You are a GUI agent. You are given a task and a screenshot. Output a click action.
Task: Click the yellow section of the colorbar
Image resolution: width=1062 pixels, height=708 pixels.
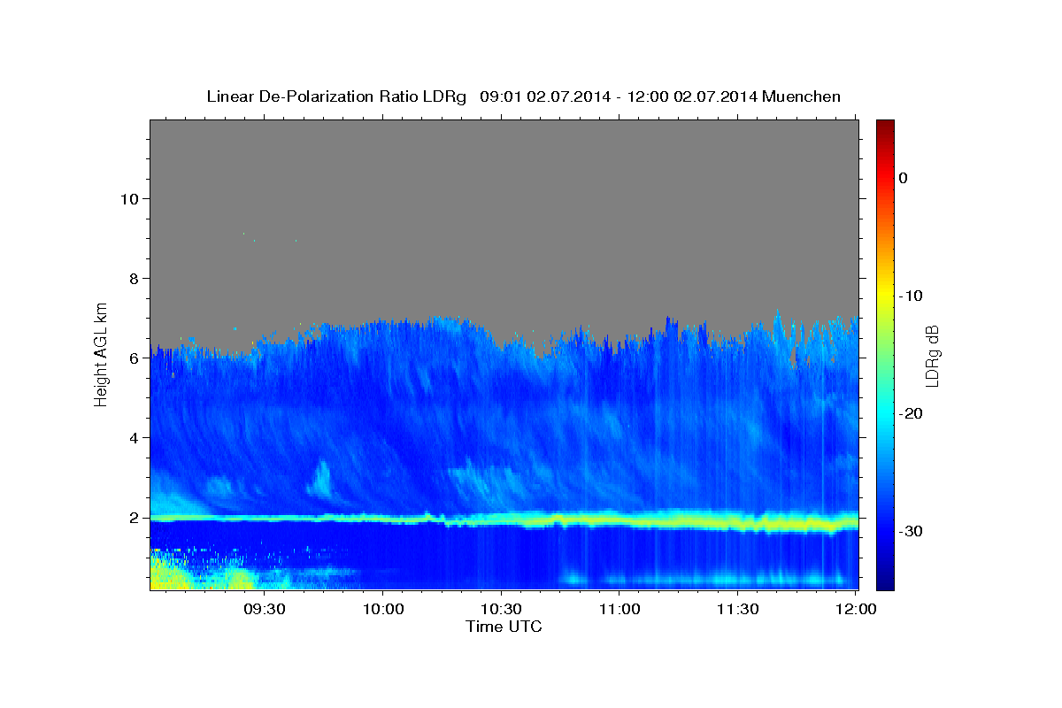885,296
